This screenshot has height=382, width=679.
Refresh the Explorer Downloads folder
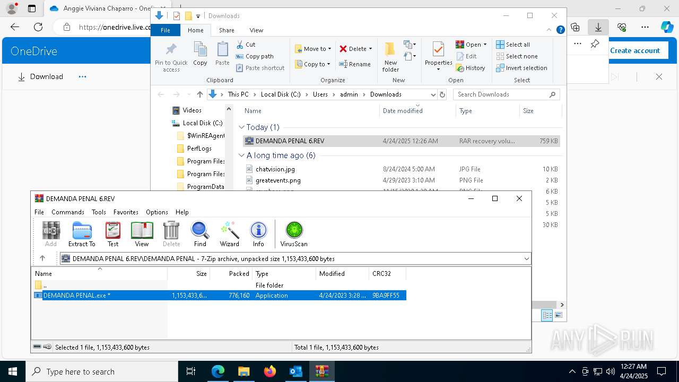coord(442,94)
